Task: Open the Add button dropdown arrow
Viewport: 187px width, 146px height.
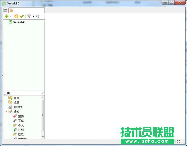Action: point(11,17)
